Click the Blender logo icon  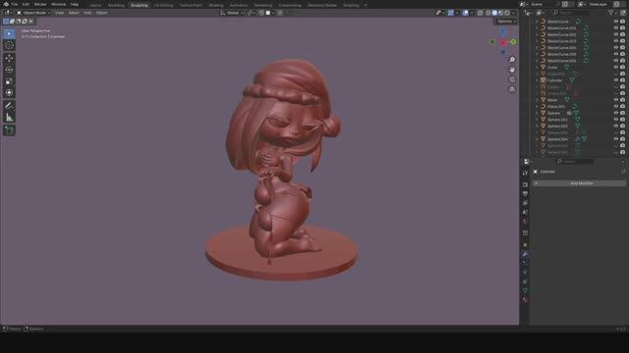coord(6,4)
